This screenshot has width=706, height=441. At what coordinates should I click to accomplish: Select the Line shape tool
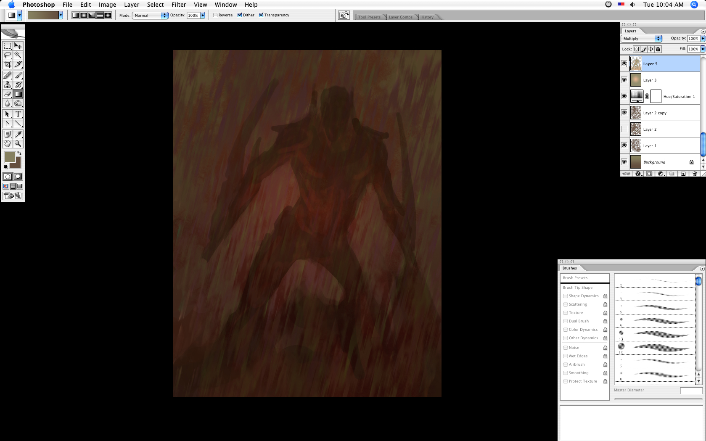(18, 123)
